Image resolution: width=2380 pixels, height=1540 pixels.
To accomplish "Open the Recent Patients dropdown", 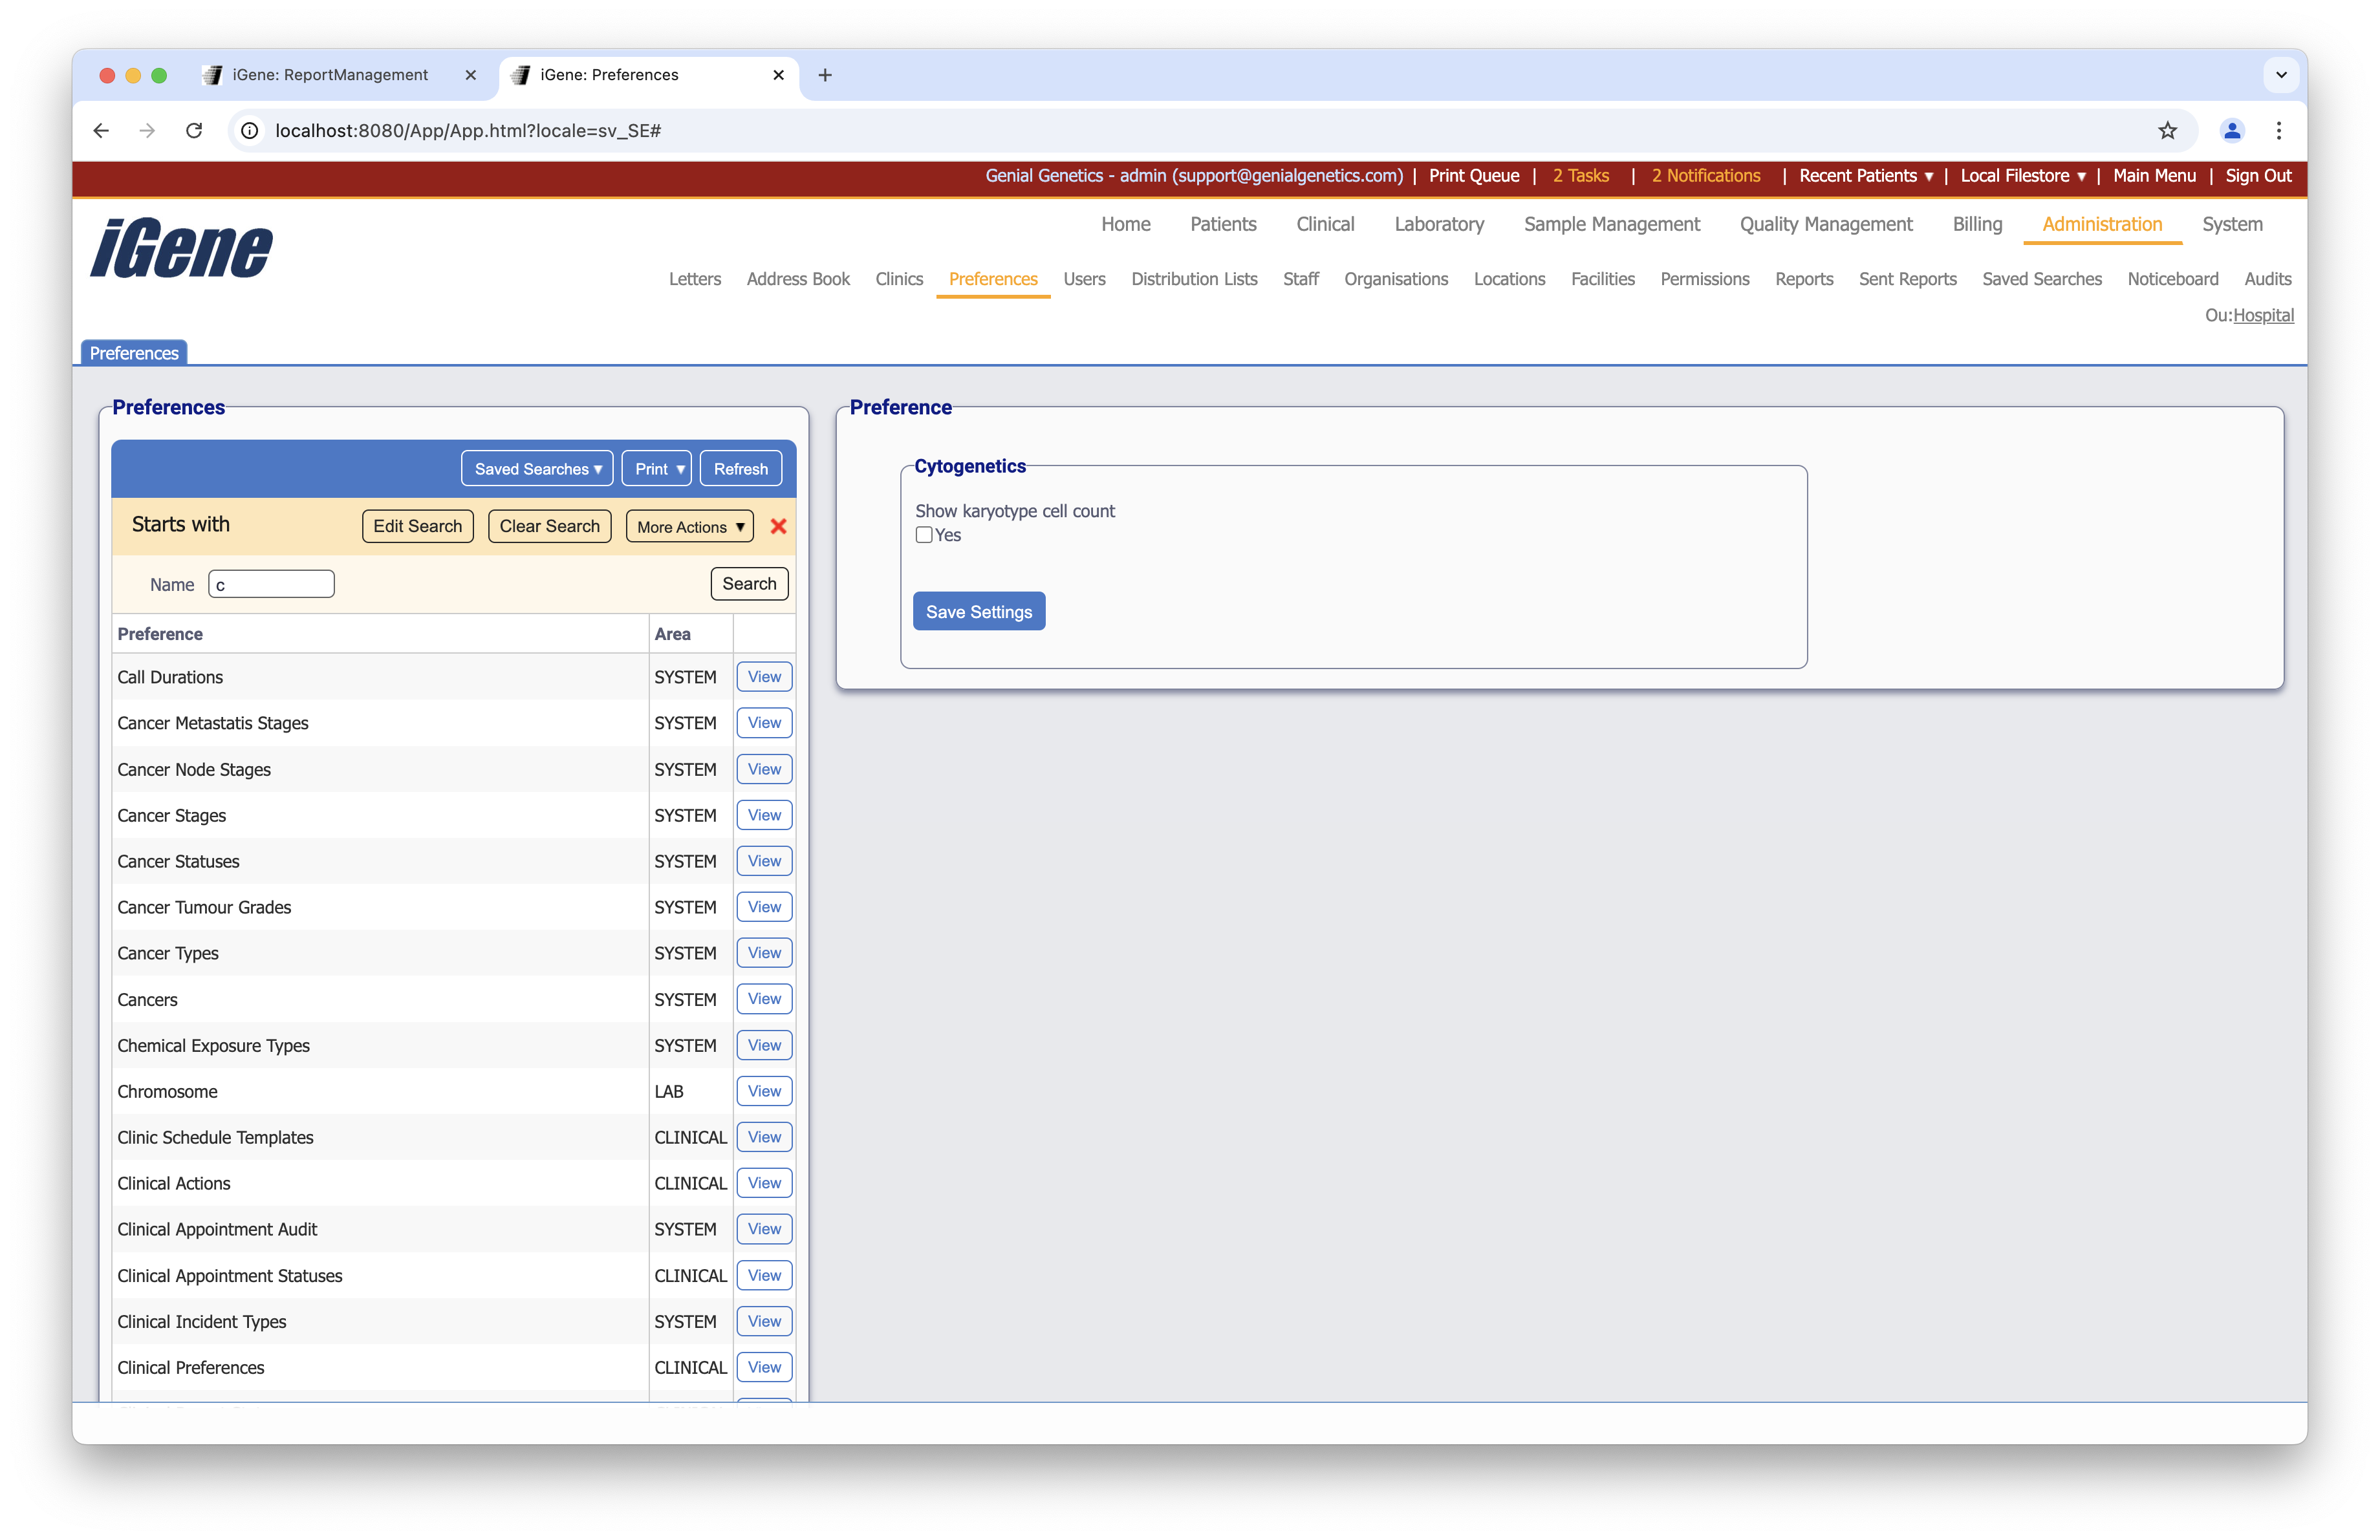I will pos(1865,176).
